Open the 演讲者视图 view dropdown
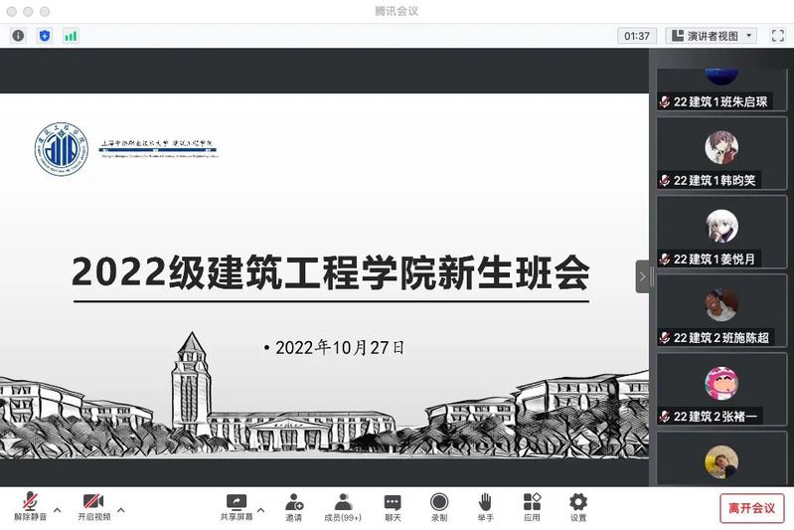This screenshot has width=794, height=530. 713,36
